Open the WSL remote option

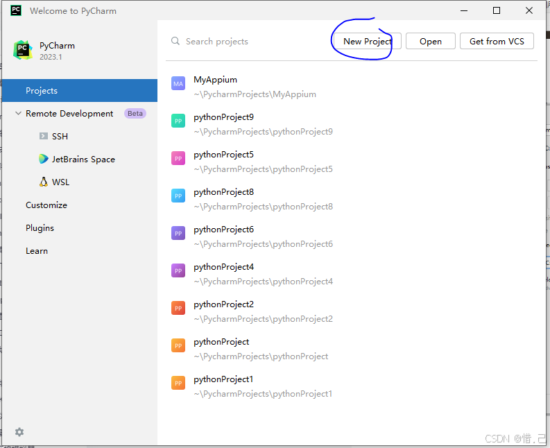pos(60,182)
